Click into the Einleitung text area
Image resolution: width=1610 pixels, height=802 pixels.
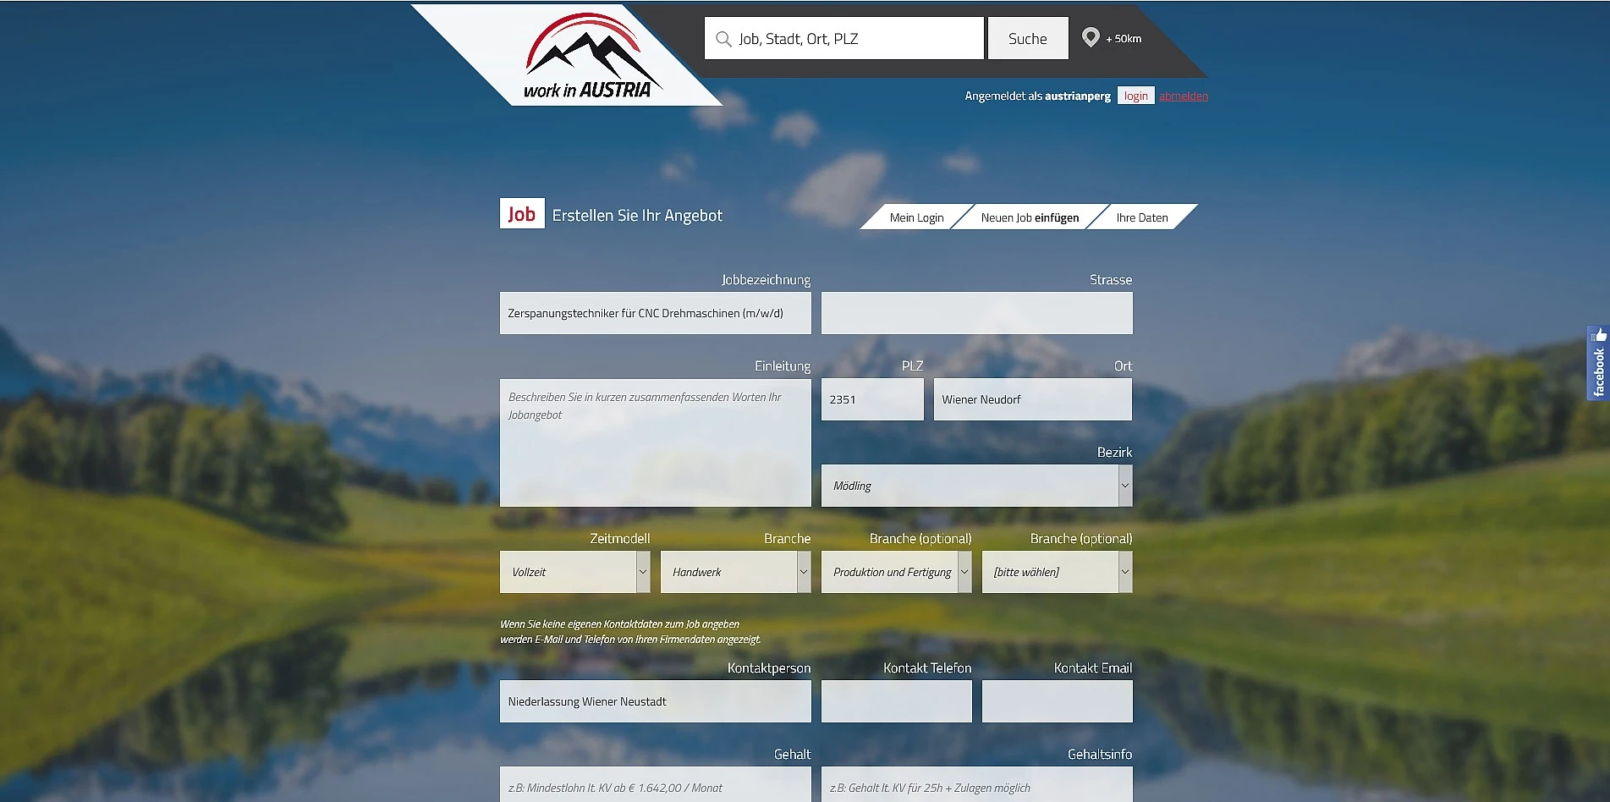click(x=655, y=442)
